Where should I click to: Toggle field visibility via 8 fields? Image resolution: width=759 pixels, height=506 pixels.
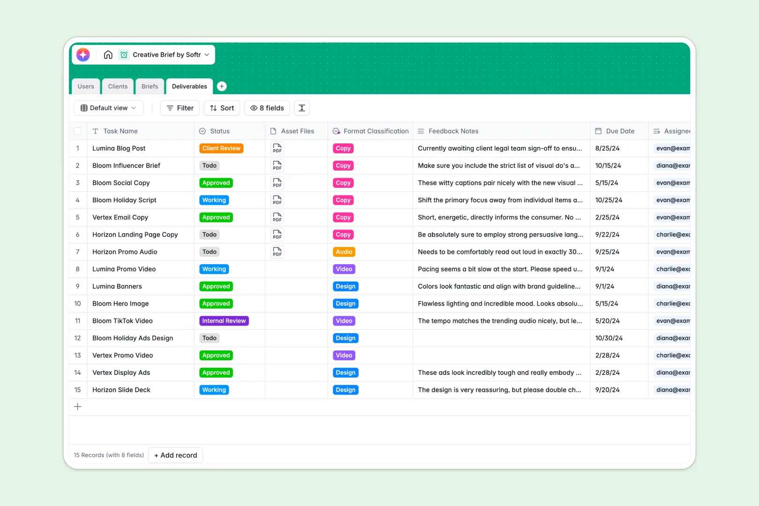tap(267, 108)
